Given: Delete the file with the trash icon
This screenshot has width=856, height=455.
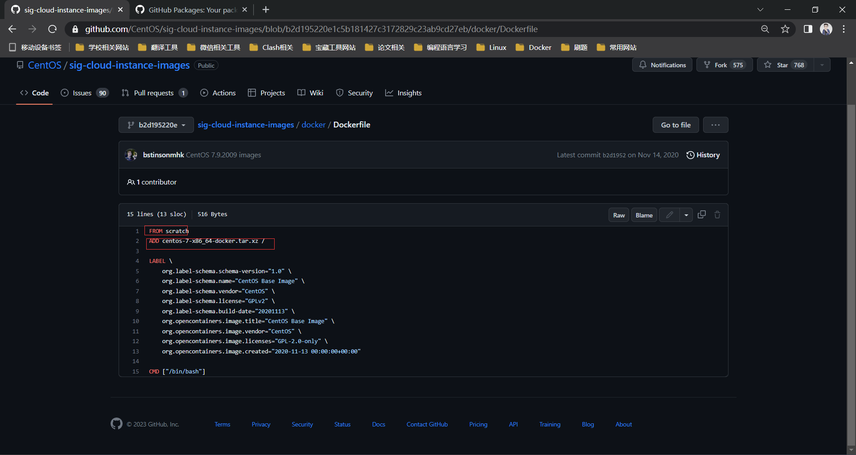Looking at the screenshot, I should point(717,214).
